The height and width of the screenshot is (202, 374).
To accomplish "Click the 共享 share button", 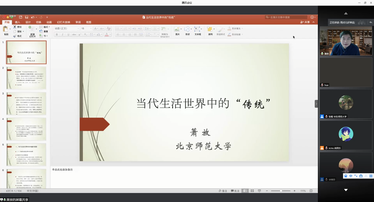I will pos(305,22).
